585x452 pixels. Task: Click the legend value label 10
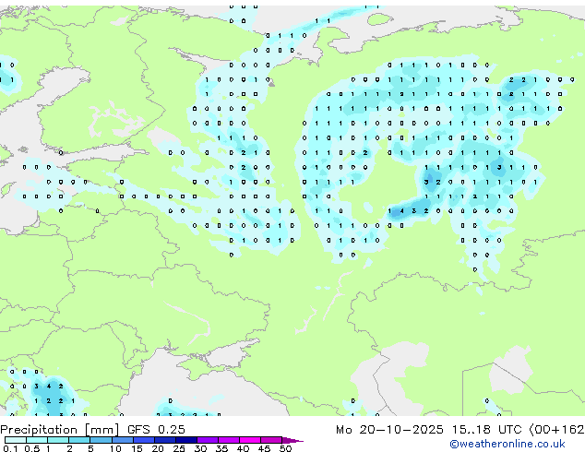[x=115, y=448]
